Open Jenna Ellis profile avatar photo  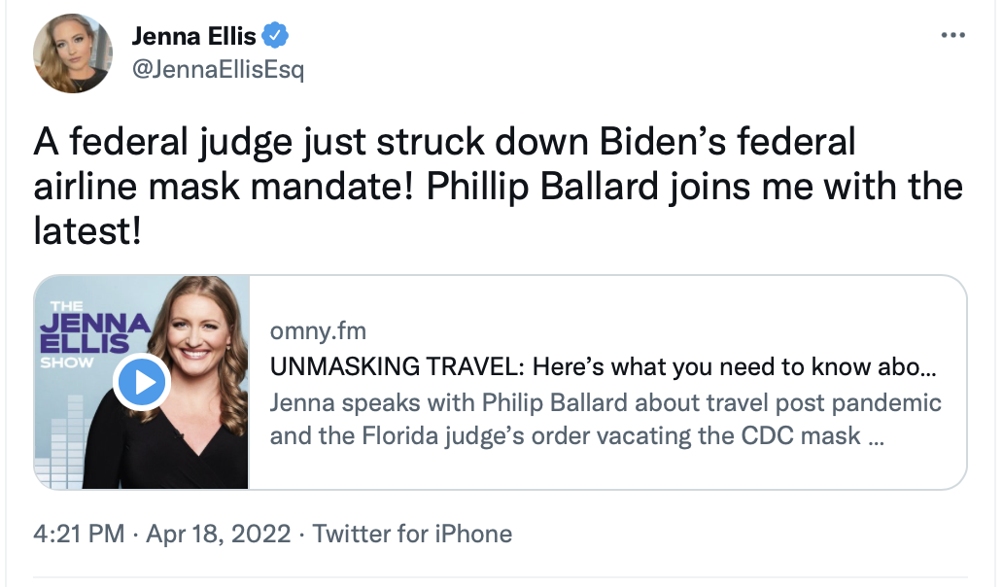73,53
